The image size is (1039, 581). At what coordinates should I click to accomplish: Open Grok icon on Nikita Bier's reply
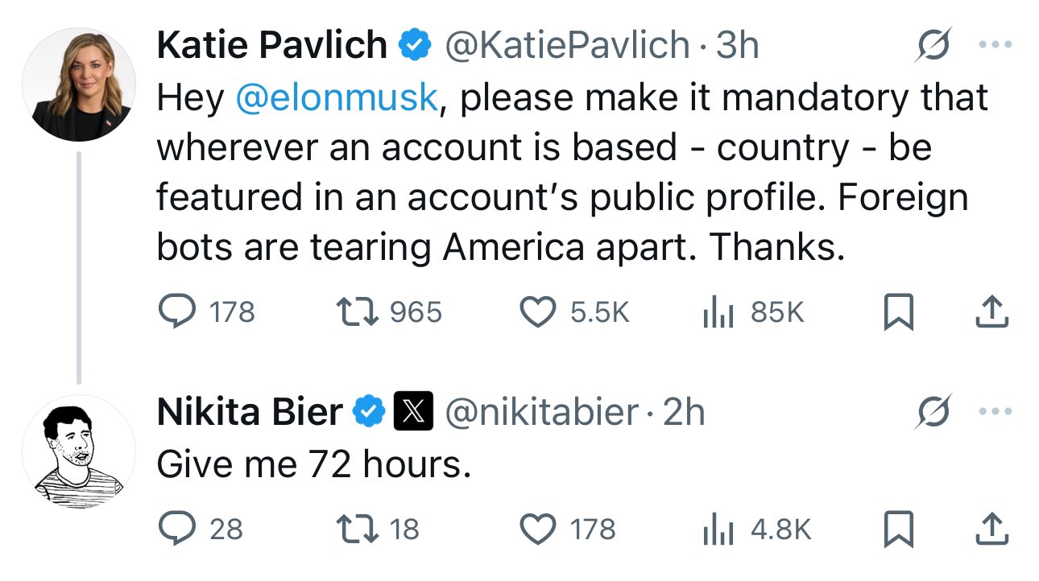click(933, 410)
